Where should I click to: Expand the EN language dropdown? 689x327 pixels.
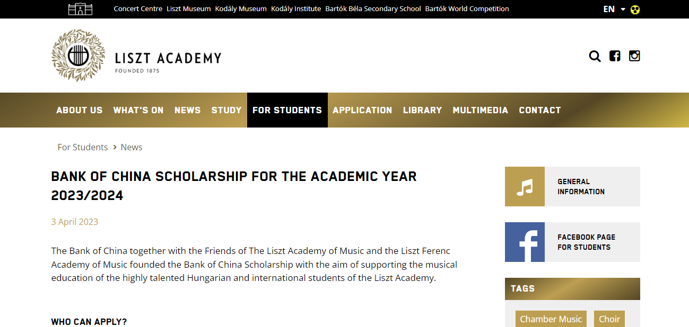[x=614, y=9]
